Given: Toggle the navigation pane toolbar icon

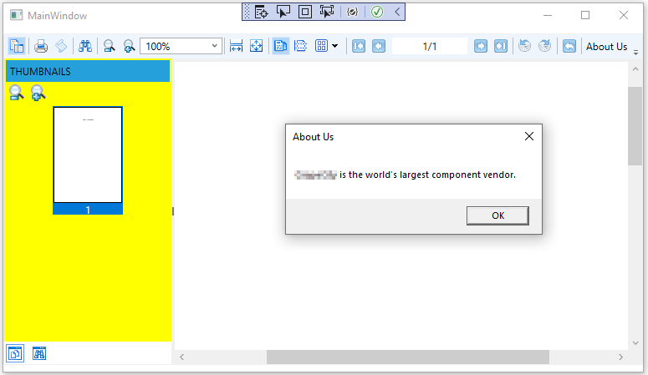Looking at the screenshot, I should [x=17, y=46].
